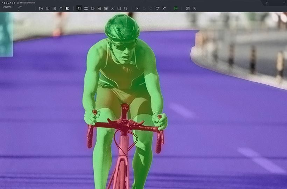Open the My Assignments link
The width and height of the screenshot is (287, 189).
click(28, 3)
